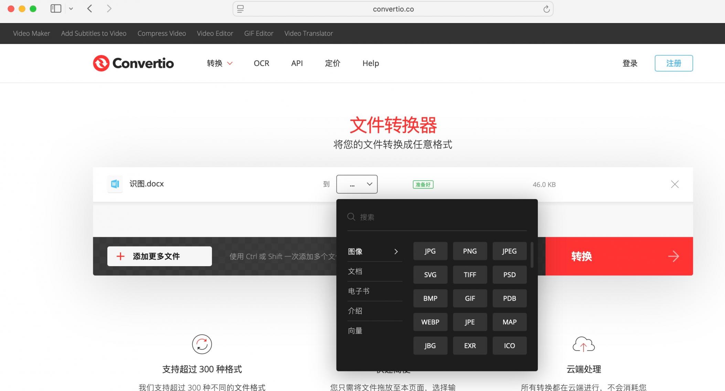Image resolution: width=725 pixels, height=391 pixels.
Task: Select the 文档 format category
Action: [x=355, y=271]
